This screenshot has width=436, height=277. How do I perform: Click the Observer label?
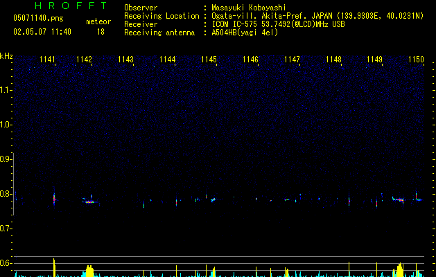[x=141, y=8]
